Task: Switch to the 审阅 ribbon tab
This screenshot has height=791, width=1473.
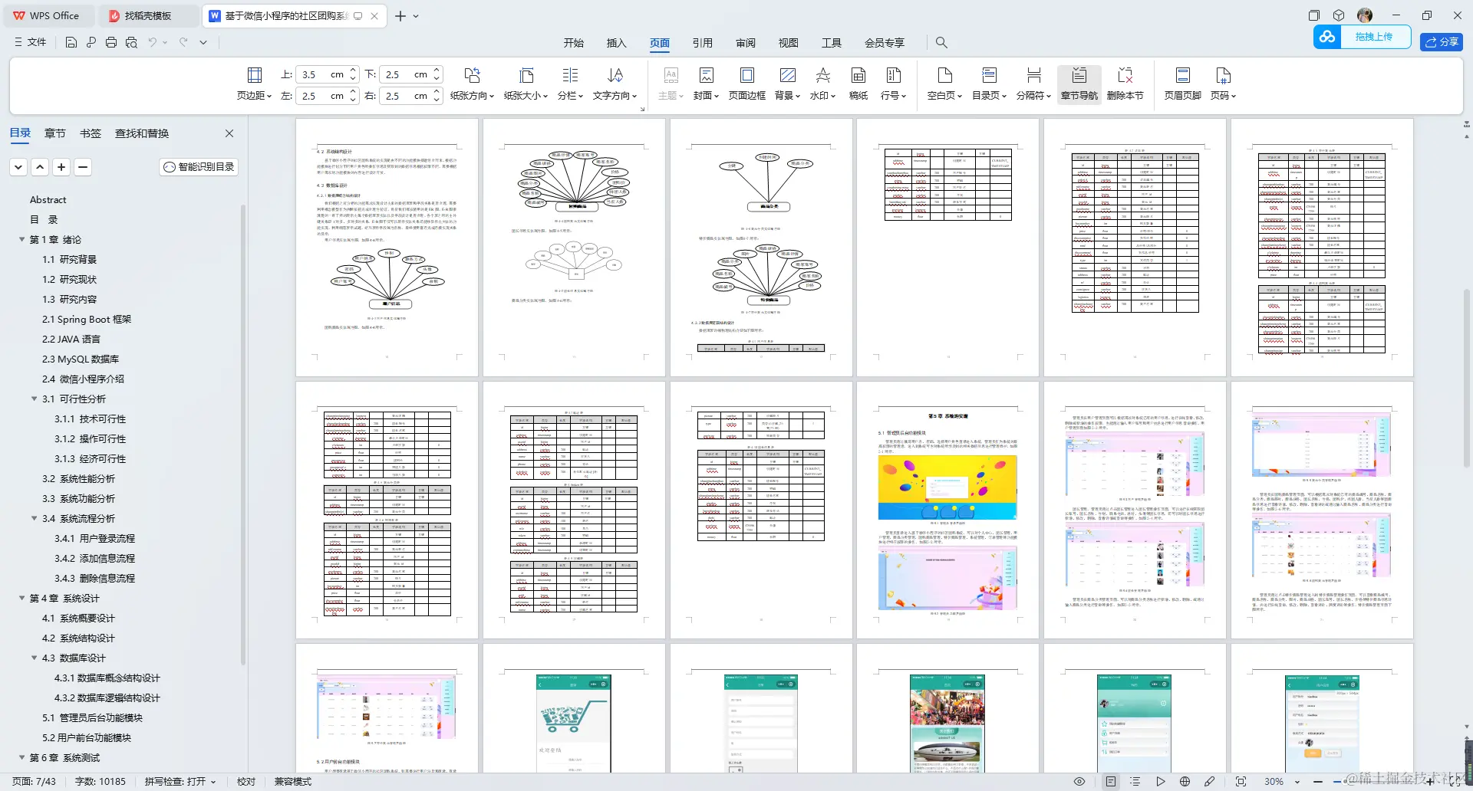Action: point(746,43)
